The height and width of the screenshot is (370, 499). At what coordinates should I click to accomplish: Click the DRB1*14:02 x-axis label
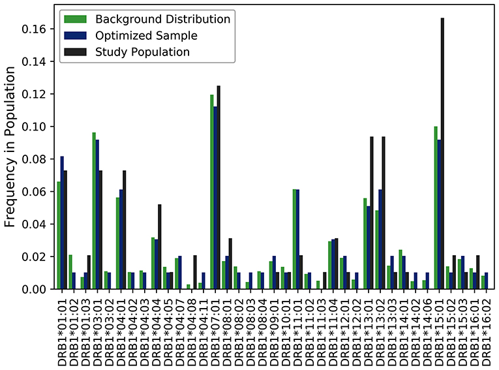(x=416, y=331)
